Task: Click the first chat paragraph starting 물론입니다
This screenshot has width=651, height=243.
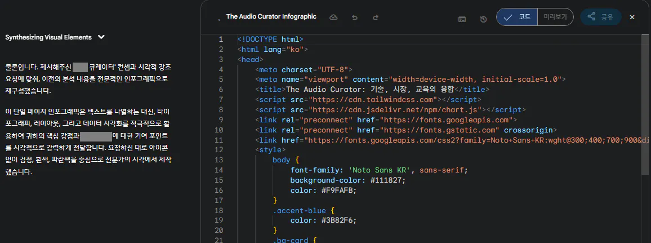Action: tap(88, 78)
